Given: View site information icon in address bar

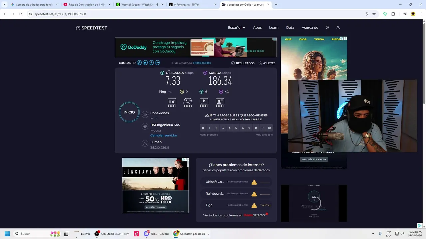Looking at the screenshot, I should tap(30, 14).
